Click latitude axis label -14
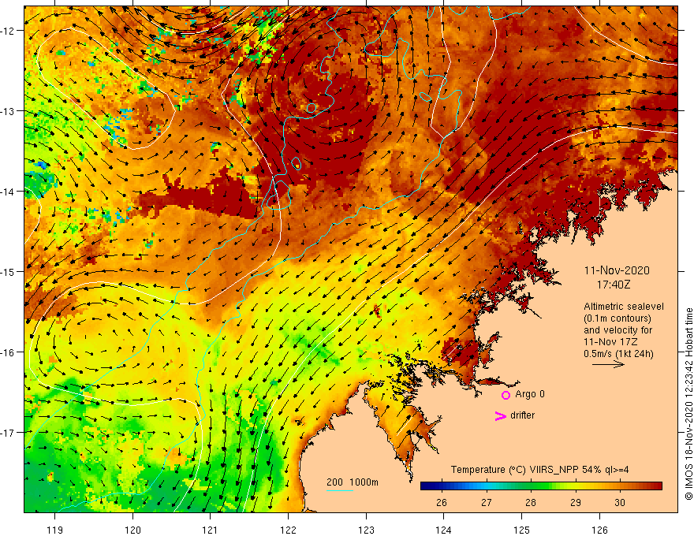The height and width of the screenshot is (536, 694). coord(8,192)
